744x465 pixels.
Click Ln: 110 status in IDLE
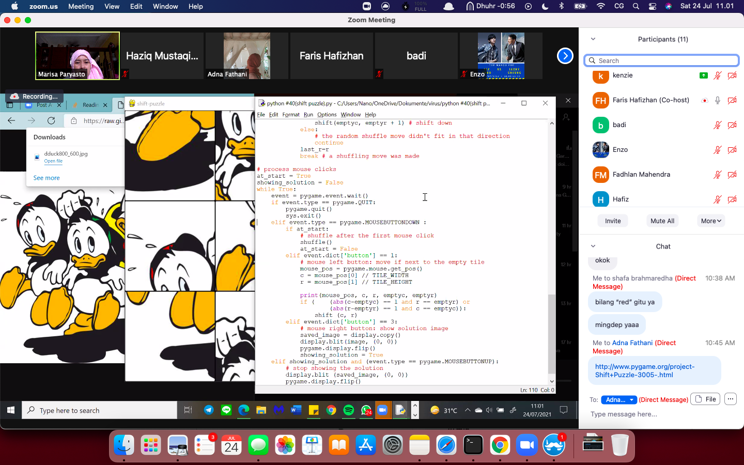tap(529, 390)
